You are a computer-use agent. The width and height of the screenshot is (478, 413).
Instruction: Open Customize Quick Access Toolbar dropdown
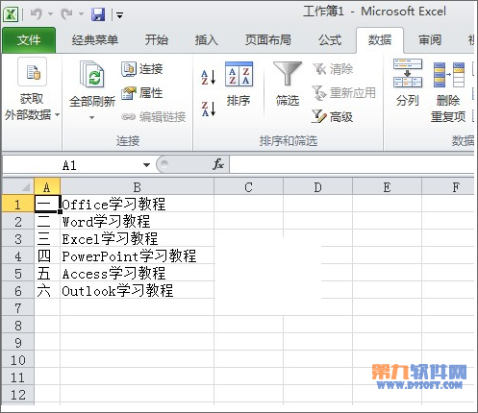point(119,14)
